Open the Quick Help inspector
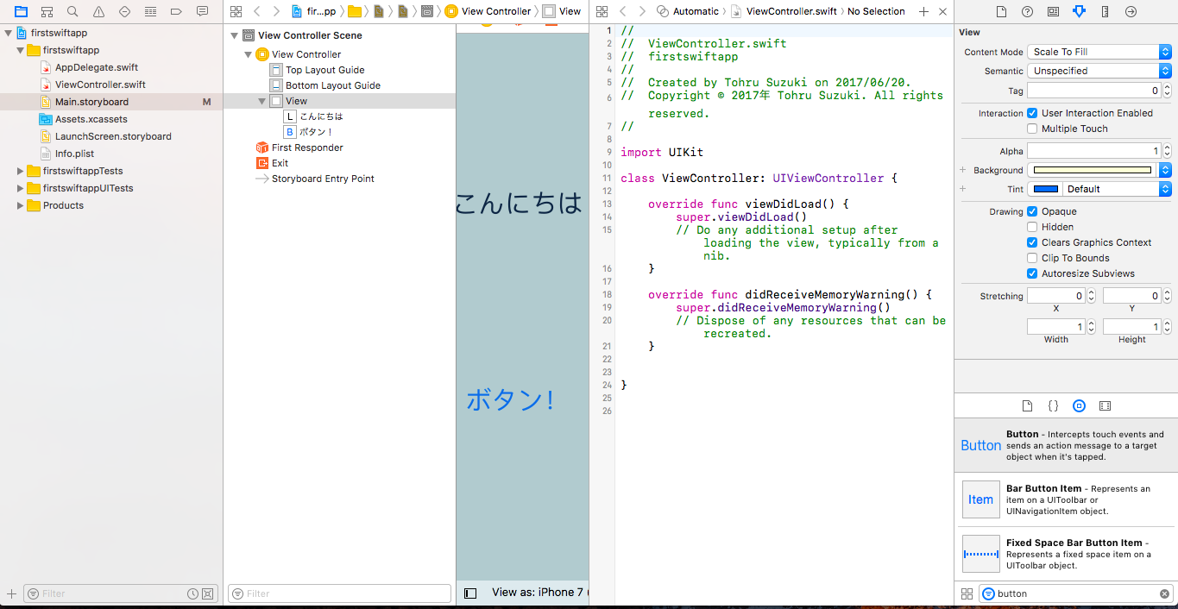This screenshot has height=609, width=1178. pos(1027,11)
